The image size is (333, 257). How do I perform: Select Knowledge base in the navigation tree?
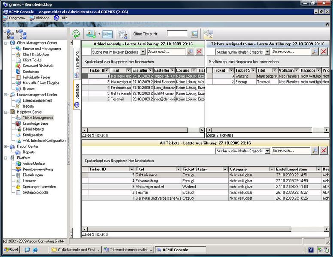point(35,123)
